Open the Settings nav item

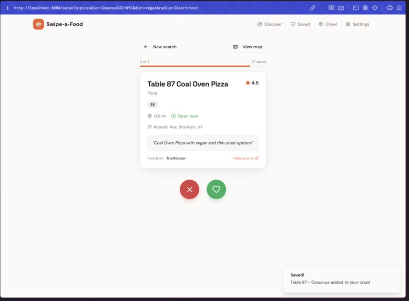click(x=357, y=24)
